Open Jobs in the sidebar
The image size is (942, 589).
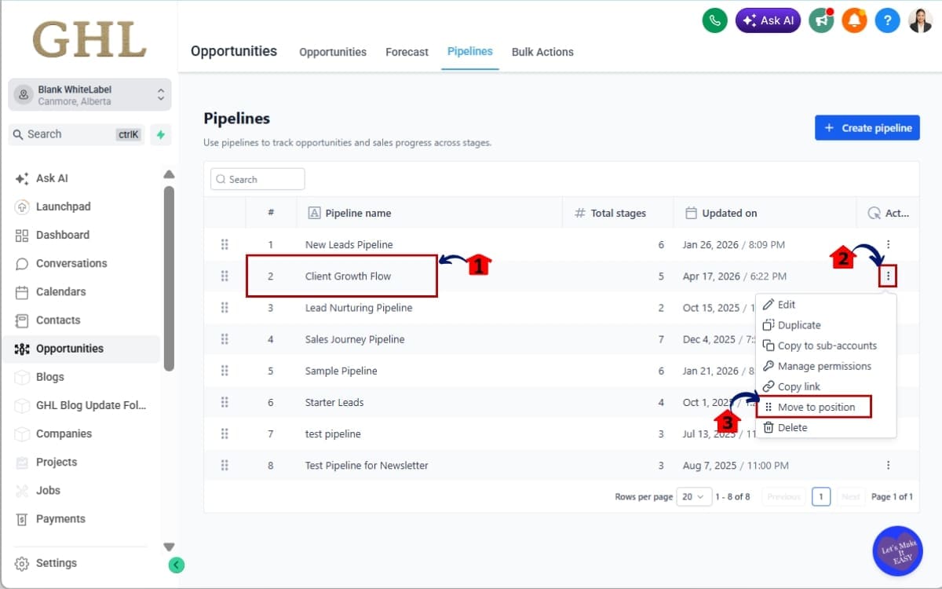click(x=48, y=490)
